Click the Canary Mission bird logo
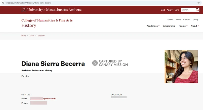Viewport: 203px width, 110px height. (x=95, y=63)
